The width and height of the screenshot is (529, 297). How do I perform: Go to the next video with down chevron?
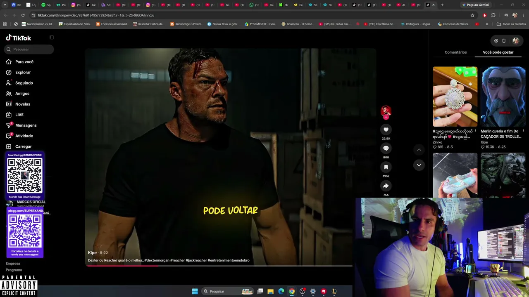419,165
